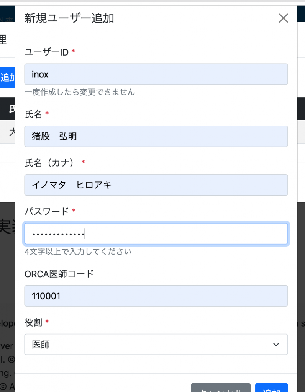Click the ユーザーID label text
The image size is (305, 392).
46,52
